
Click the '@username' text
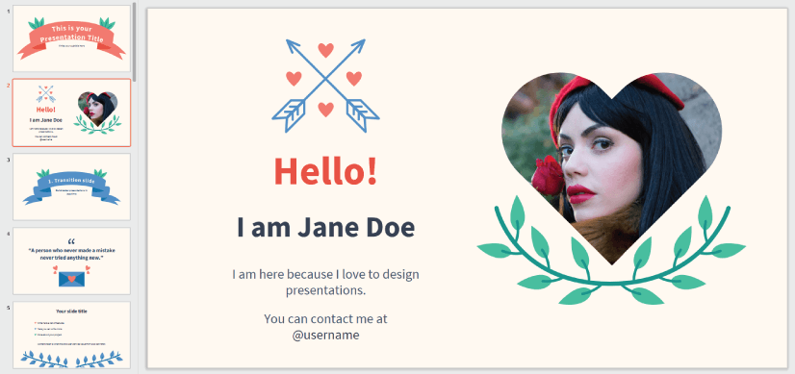pyautogui.click(x=325, y=335)
